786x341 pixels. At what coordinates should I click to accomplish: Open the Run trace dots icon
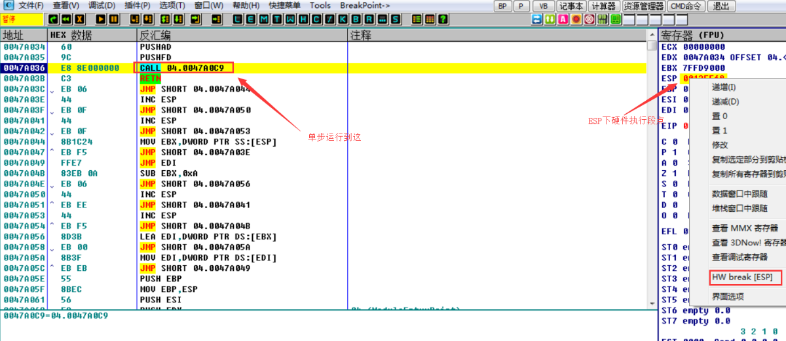(382, 19)
